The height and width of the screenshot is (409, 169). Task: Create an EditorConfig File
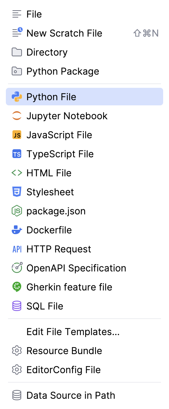tap(84, 369)
